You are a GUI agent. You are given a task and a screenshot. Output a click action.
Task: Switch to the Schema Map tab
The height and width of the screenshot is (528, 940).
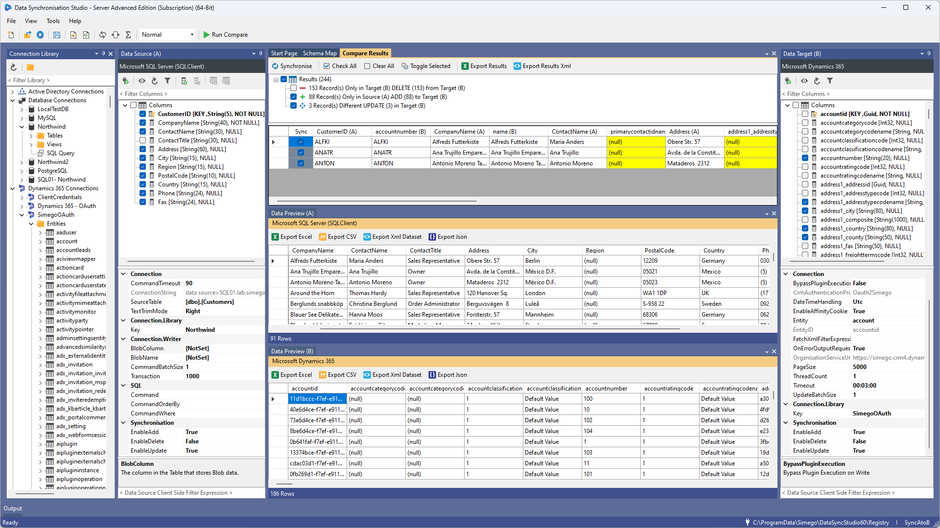pos(320,53)
